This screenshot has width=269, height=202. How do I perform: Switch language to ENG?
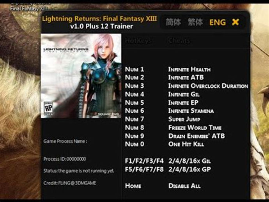218,22
